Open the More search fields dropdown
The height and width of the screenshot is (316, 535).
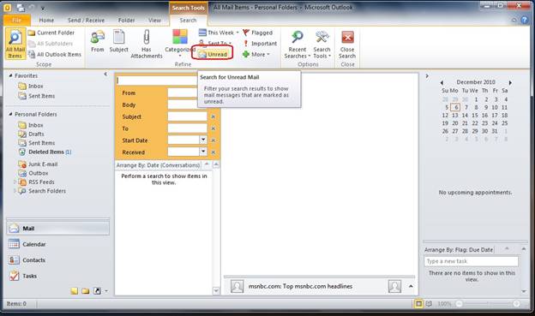pyautogui.click(x=255, y=54)
